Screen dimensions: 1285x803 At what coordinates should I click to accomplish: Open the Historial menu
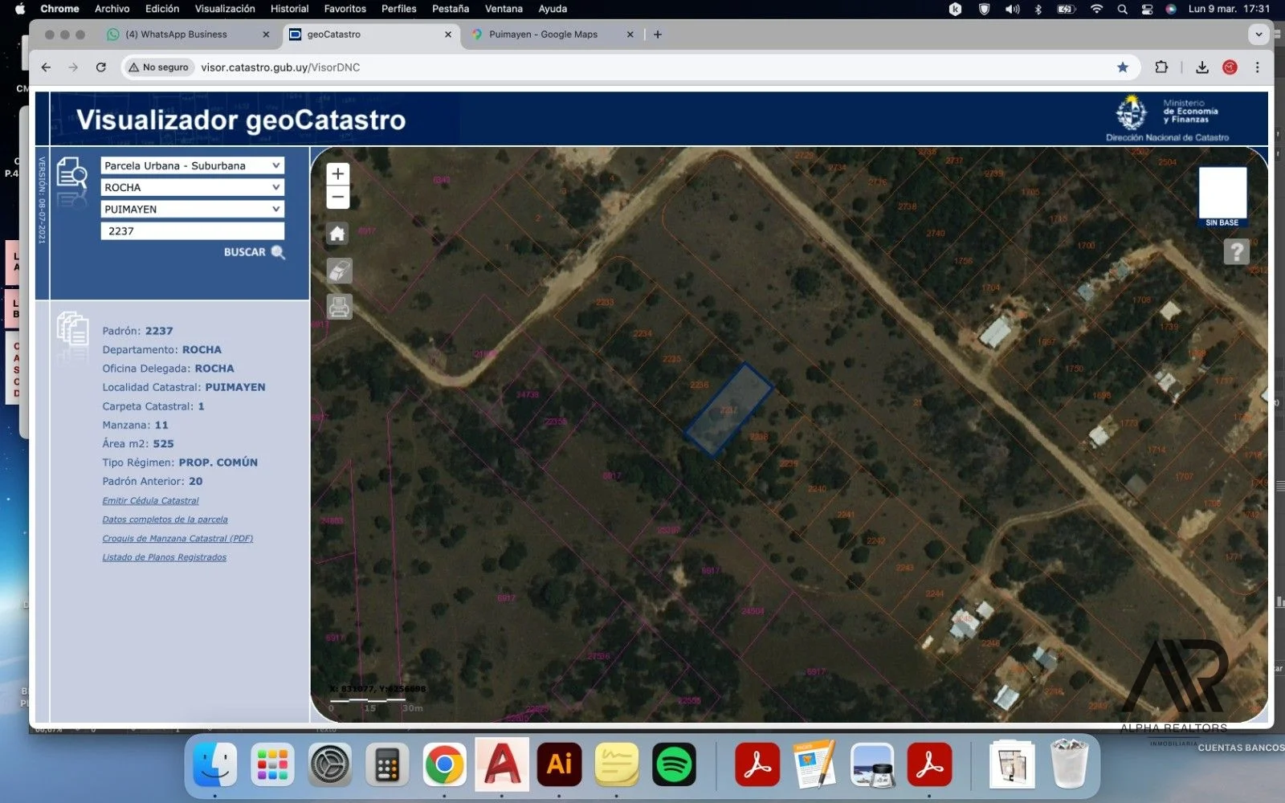pos(289,9)
